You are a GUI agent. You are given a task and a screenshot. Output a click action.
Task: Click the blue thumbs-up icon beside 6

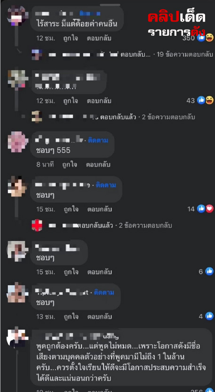point(209,271)
